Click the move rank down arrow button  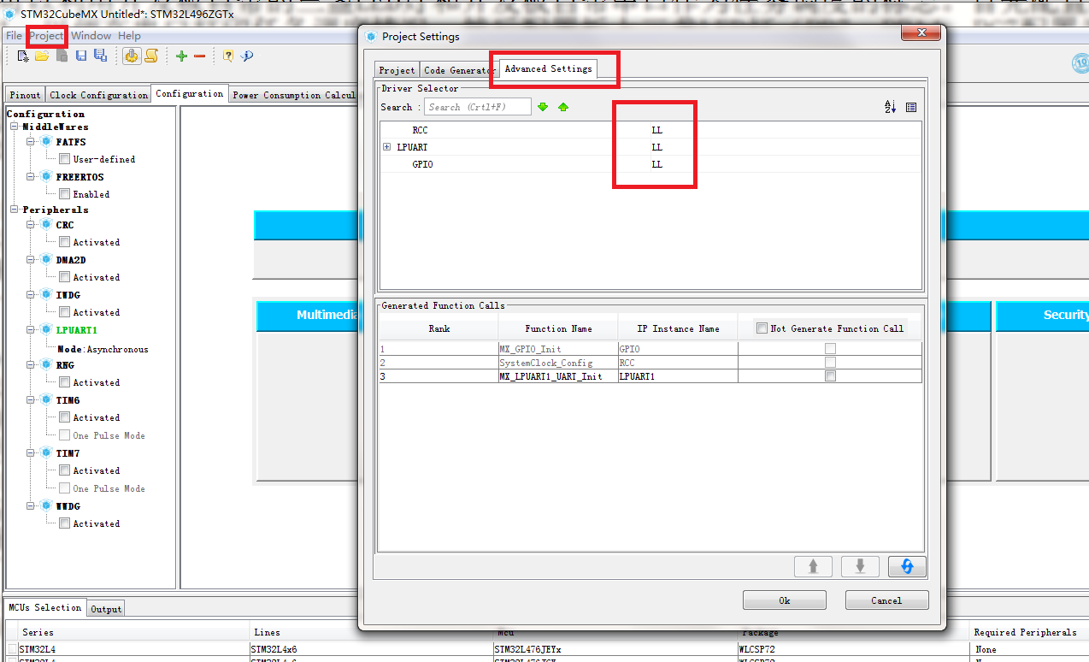[x=860, y=566]
